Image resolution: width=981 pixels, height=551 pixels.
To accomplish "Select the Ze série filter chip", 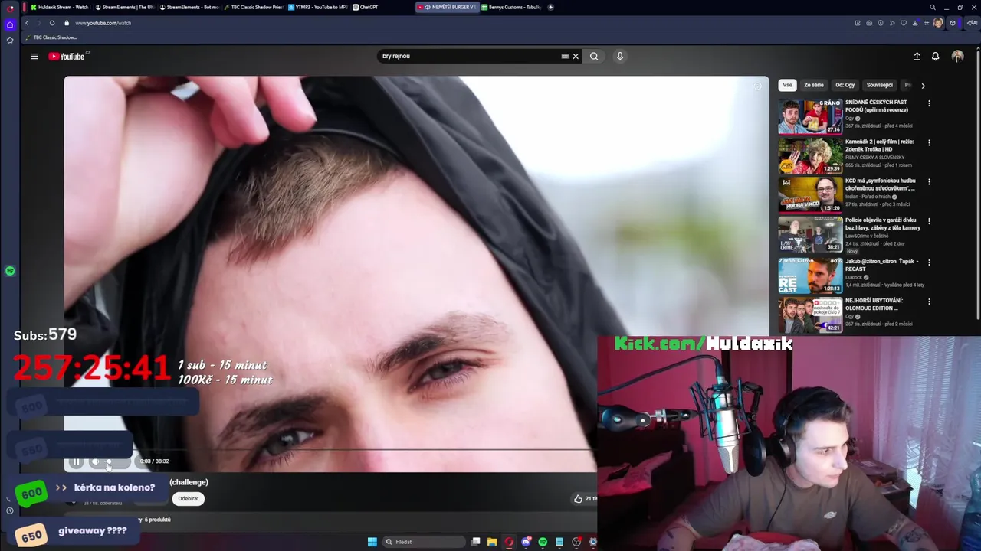I will click(x=814, y=85).
